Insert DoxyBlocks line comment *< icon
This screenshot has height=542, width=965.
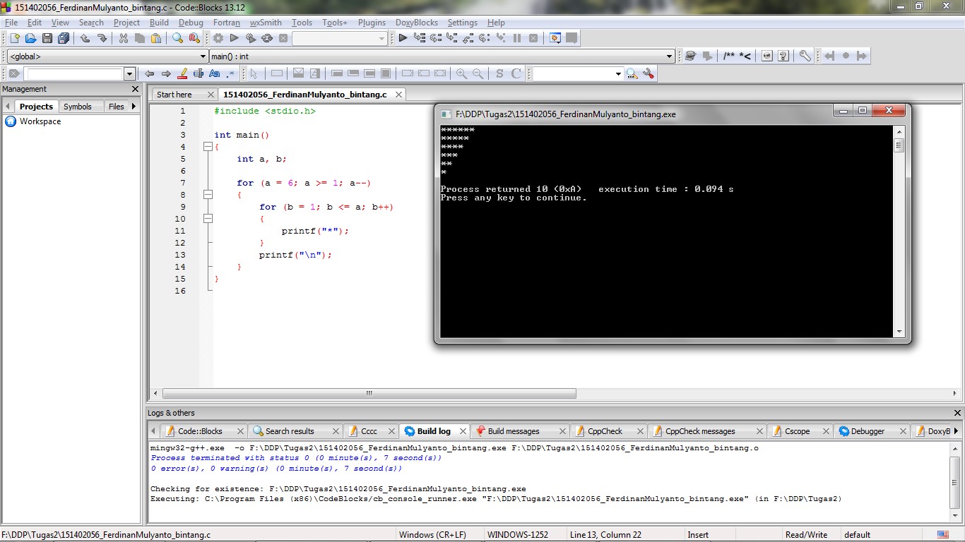745,55
